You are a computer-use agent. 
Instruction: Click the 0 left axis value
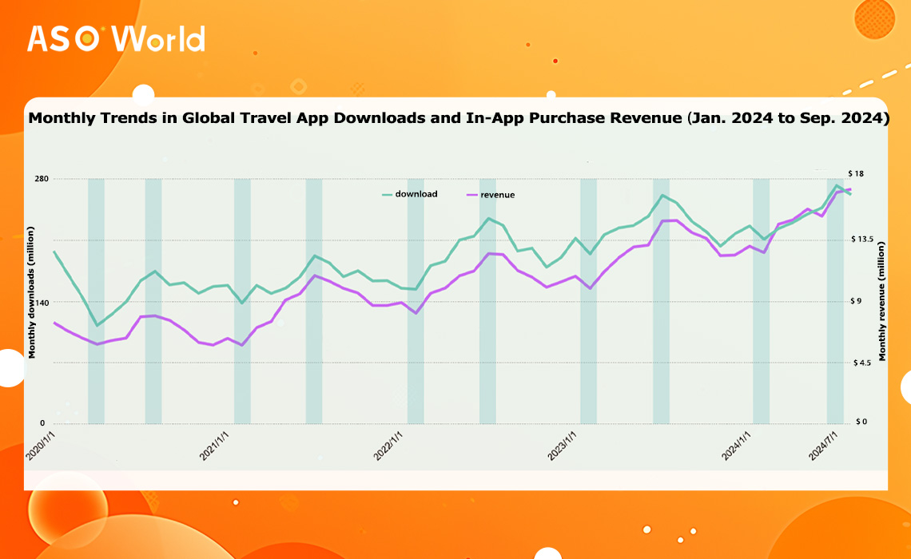42,423
